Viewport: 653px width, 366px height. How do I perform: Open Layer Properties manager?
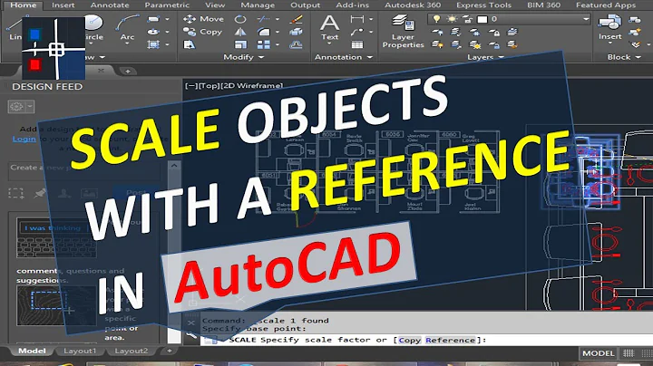403,32
